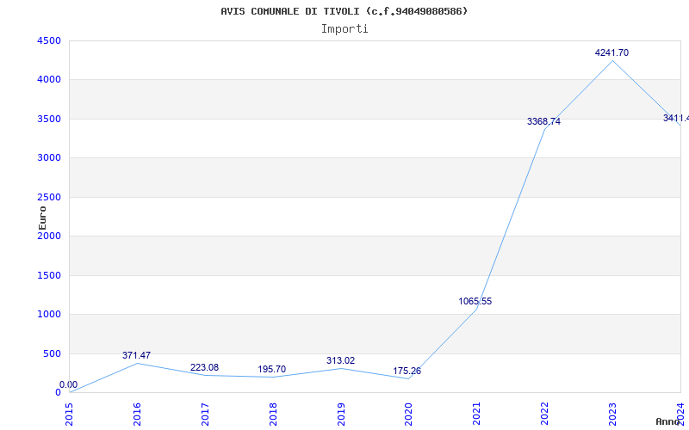This screenshot has width=689, height=430.
Task: Select the 4241.70 data label
Action: pyautogui.click(x=611, y=52)
